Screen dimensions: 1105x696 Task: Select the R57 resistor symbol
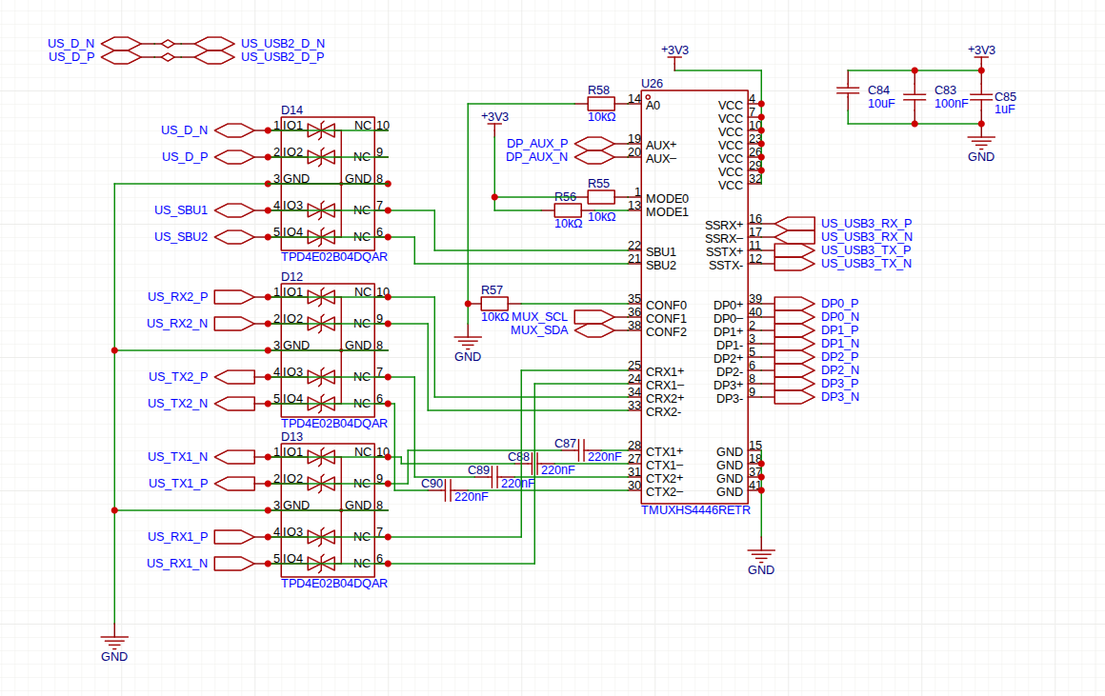pos(494,304)
